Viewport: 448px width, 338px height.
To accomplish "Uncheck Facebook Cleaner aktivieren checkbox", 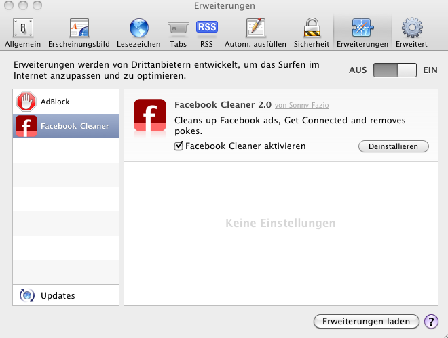I will coord(179,146).
